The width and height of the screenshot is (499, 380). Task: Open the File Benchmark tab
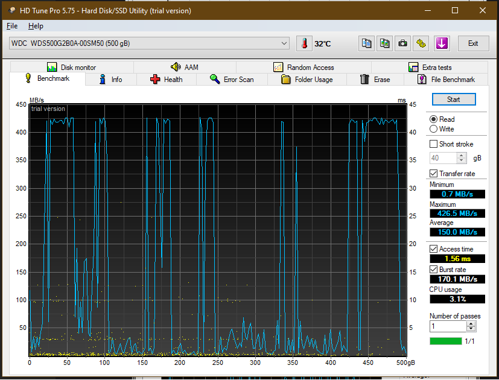[x=446, y=80]
